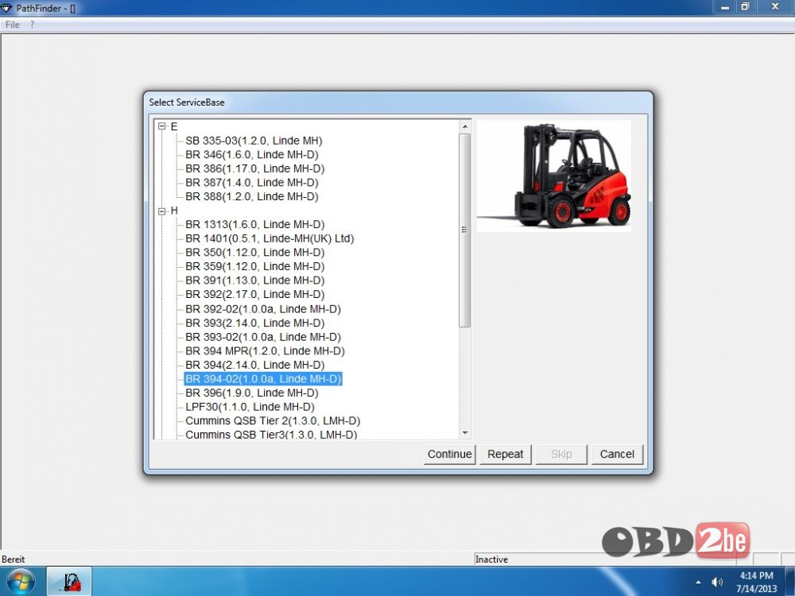
Task: Click the PathFinder title bar diamond icon
Action: (x=6, y=8)
